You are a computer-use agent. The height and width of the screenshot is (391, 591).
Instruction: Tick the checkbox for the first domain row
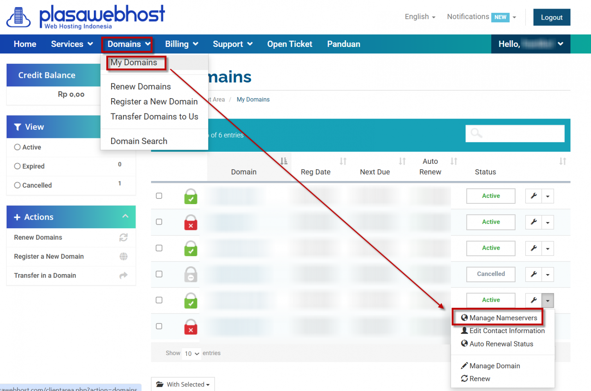159,195
